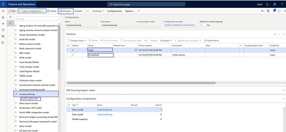286x132 pixels.
Task: Open the Help question mark
Action: pyautogui.click(x=282, y=4)
